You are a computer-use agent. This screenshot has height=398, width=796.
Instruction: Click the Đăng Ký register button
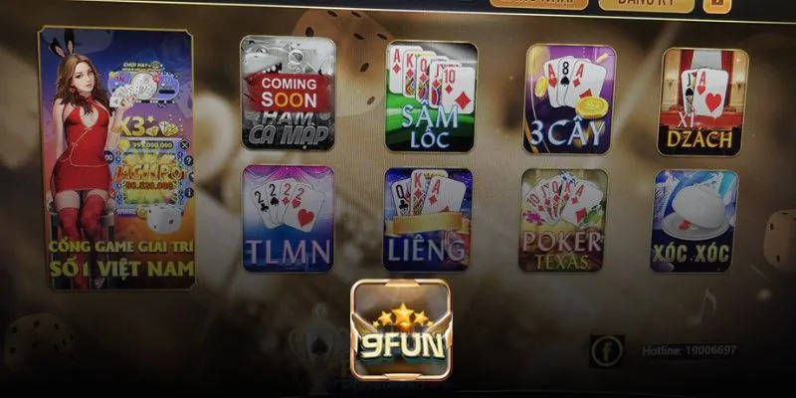coord(646,5)
